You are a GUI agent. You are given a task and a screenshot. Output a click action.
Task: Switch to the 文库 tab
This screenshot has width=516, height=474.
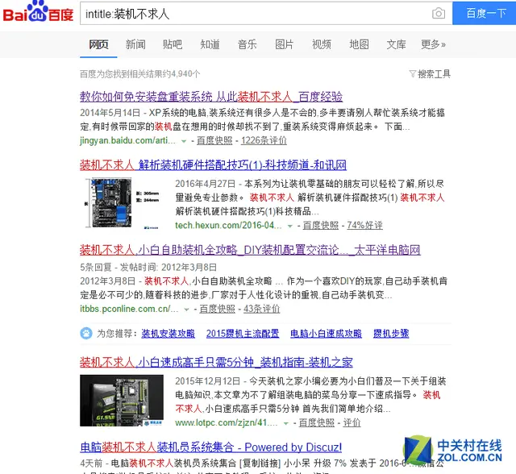pyautogui.click(x=396, y=44)
